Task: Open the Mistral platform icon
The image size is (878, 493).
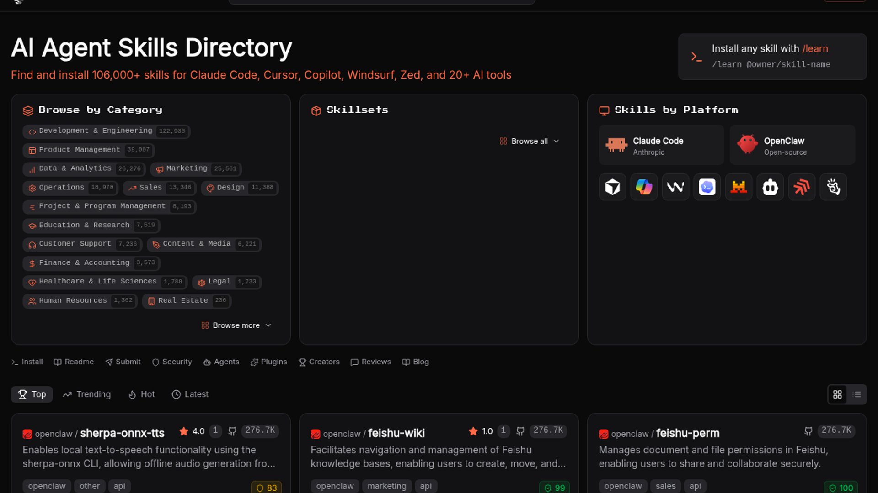Action: coord(739,187)
